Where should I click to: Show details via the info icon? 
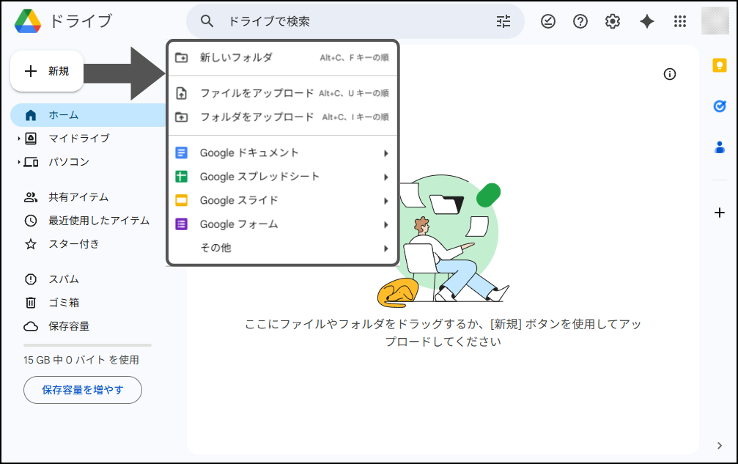(x=669, y=74)
